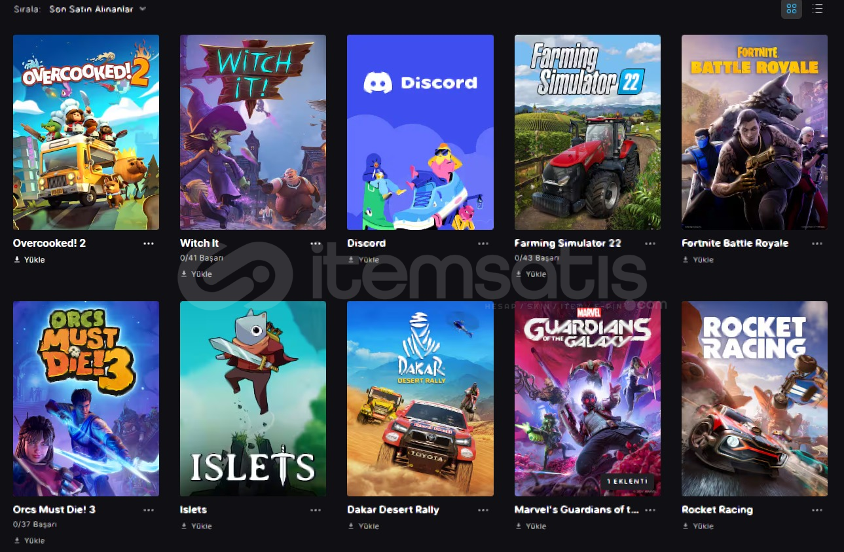Open the three-dot menu for Overcooked! 2
The width and height of the screenshot is (844, 552).
click(149, 244)
